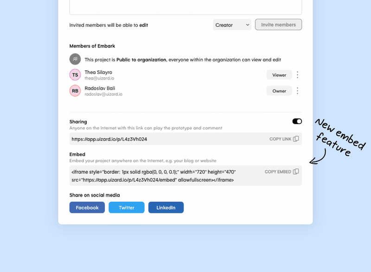Open the Creator permission dropdown
Image resolution: width=371 pixels, height=272 pixels.
pyautogui.click(x=232, y=25)
